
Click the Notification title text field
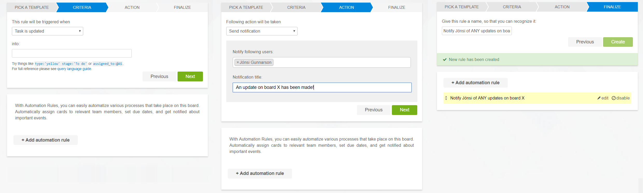tap(322, 88)
